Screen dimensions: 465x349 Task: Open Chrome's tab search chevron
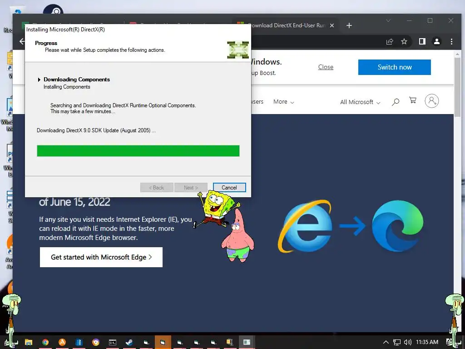click(x=388, y=20)
